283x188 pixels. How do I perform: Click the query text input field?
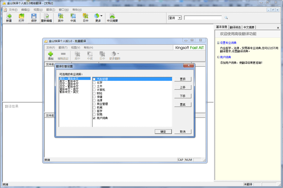tap(203, 18)
